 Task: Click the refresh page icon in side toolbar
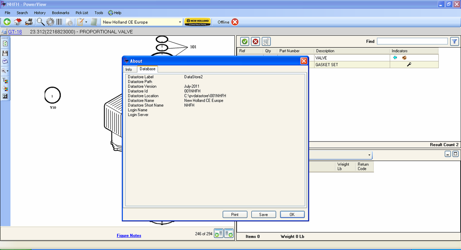coord(5,44)
